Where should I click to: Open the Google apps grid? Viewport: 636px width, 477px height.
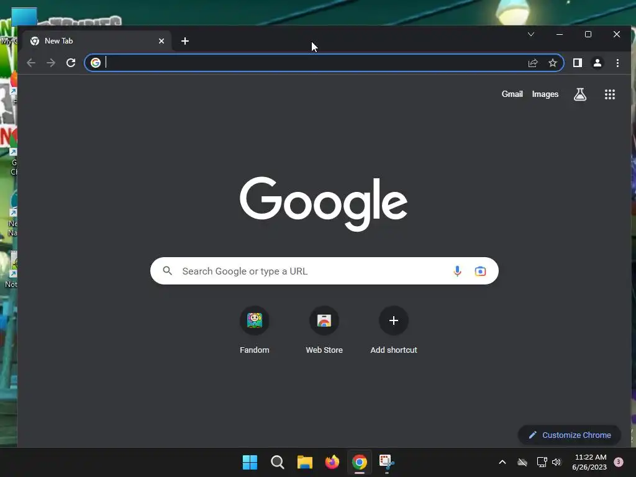pos(610,94)
